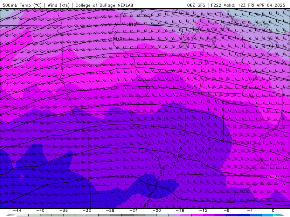
Task: Select the -24 color scale label
Action: point(133,210)
